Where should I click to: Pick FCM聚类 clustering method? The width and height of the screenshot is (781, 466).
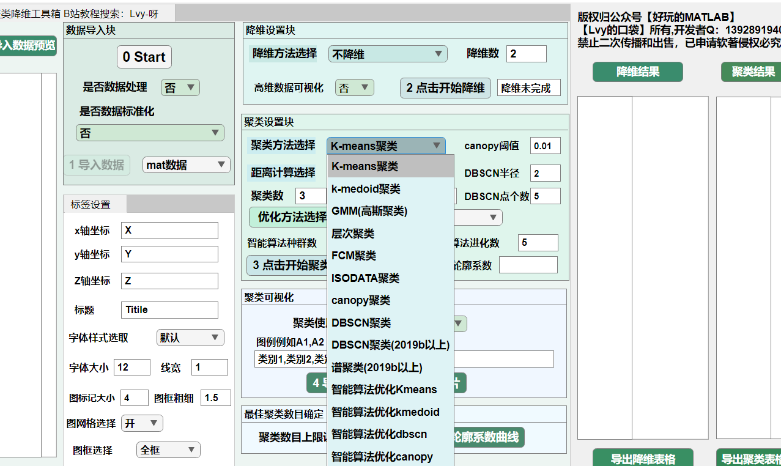point(353,256)
